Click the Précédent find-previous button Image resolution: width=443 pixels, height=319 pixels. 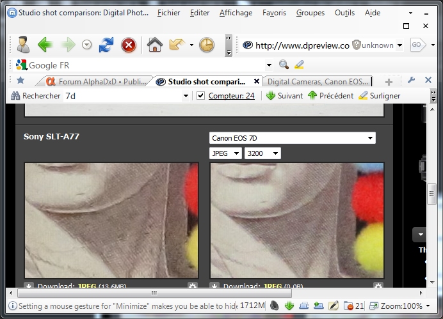[330, 96]
